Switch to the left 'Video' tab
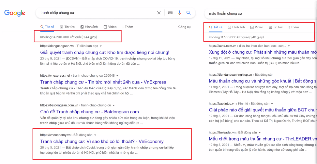 coord(110,27)
